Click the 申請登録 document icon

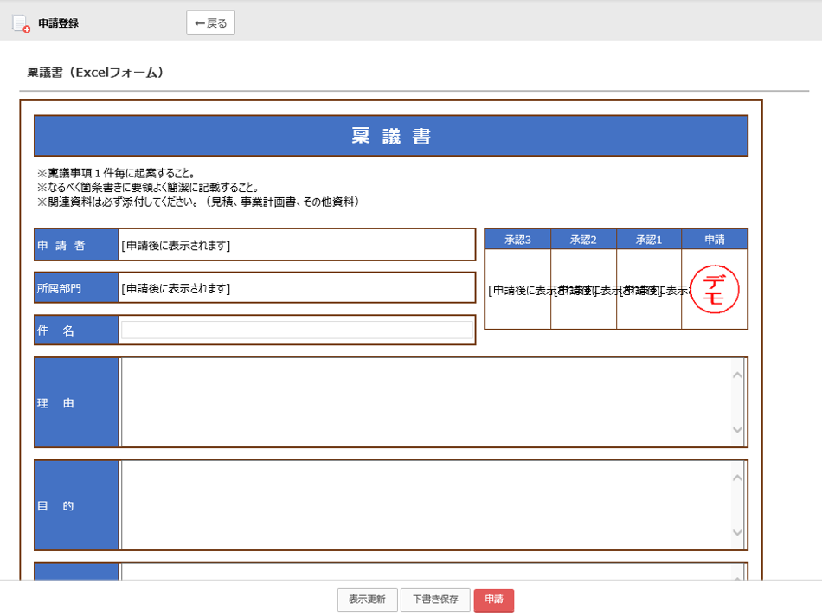point(21,23)
